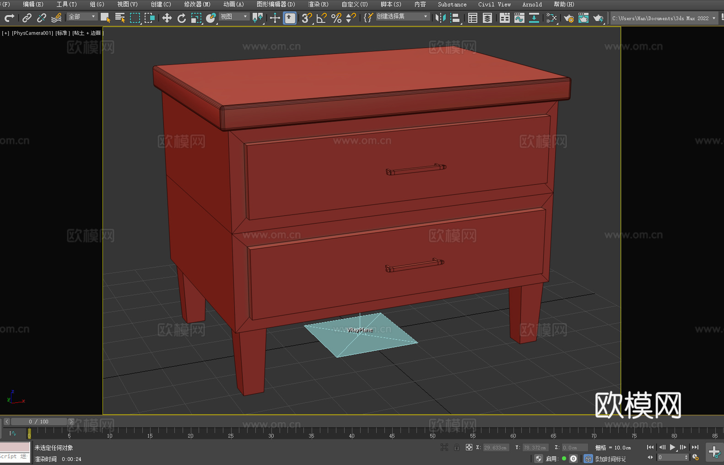Viewport: 724px width, 465px height.
Task: Play the animation
Action: click(x=673, y=447)
